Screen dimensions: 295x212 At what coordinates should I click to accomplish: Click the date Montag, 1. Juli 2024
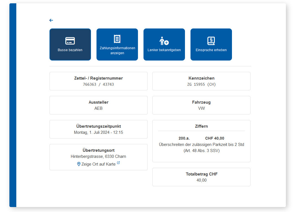pyautogui.click(x=98, y=132)
